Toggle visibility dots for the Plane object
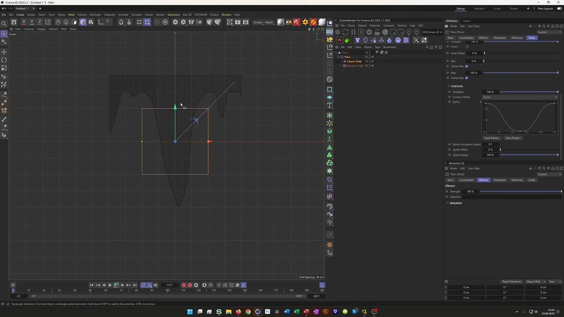The height and width of the screenshot is (317, 564). (370, 53)
